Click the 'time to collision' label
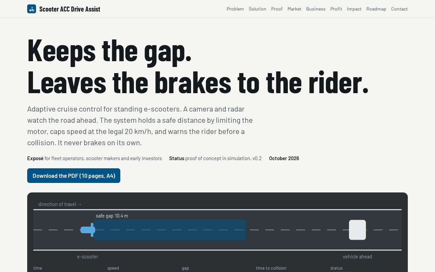 [x=271, y=268]
